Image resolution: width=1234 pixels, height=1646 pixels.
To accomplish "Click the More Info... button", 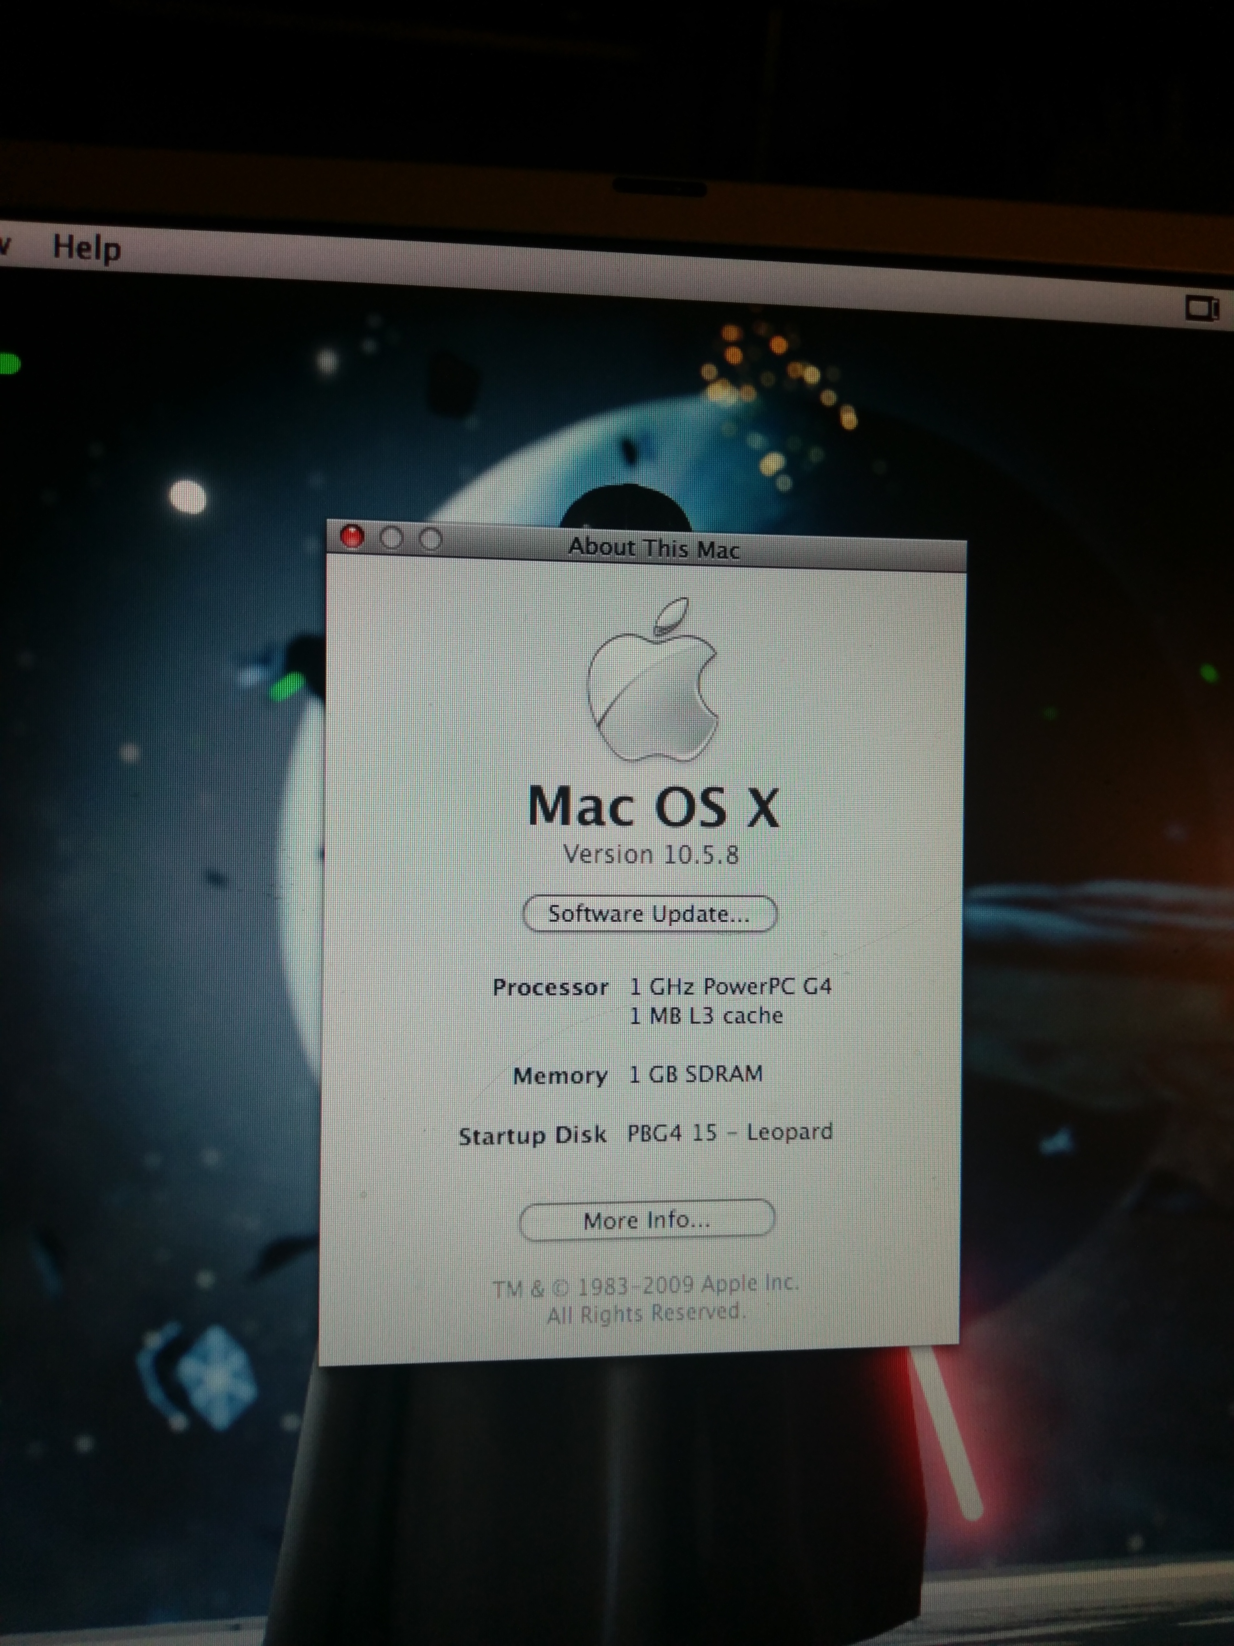I will coord(646,1221).
